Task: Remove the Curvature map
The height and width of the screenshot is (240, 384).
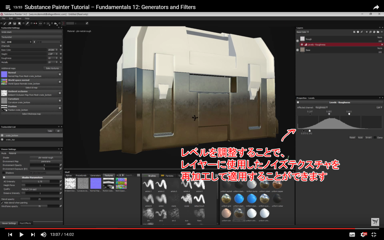Action: click(x=60, y=101)
